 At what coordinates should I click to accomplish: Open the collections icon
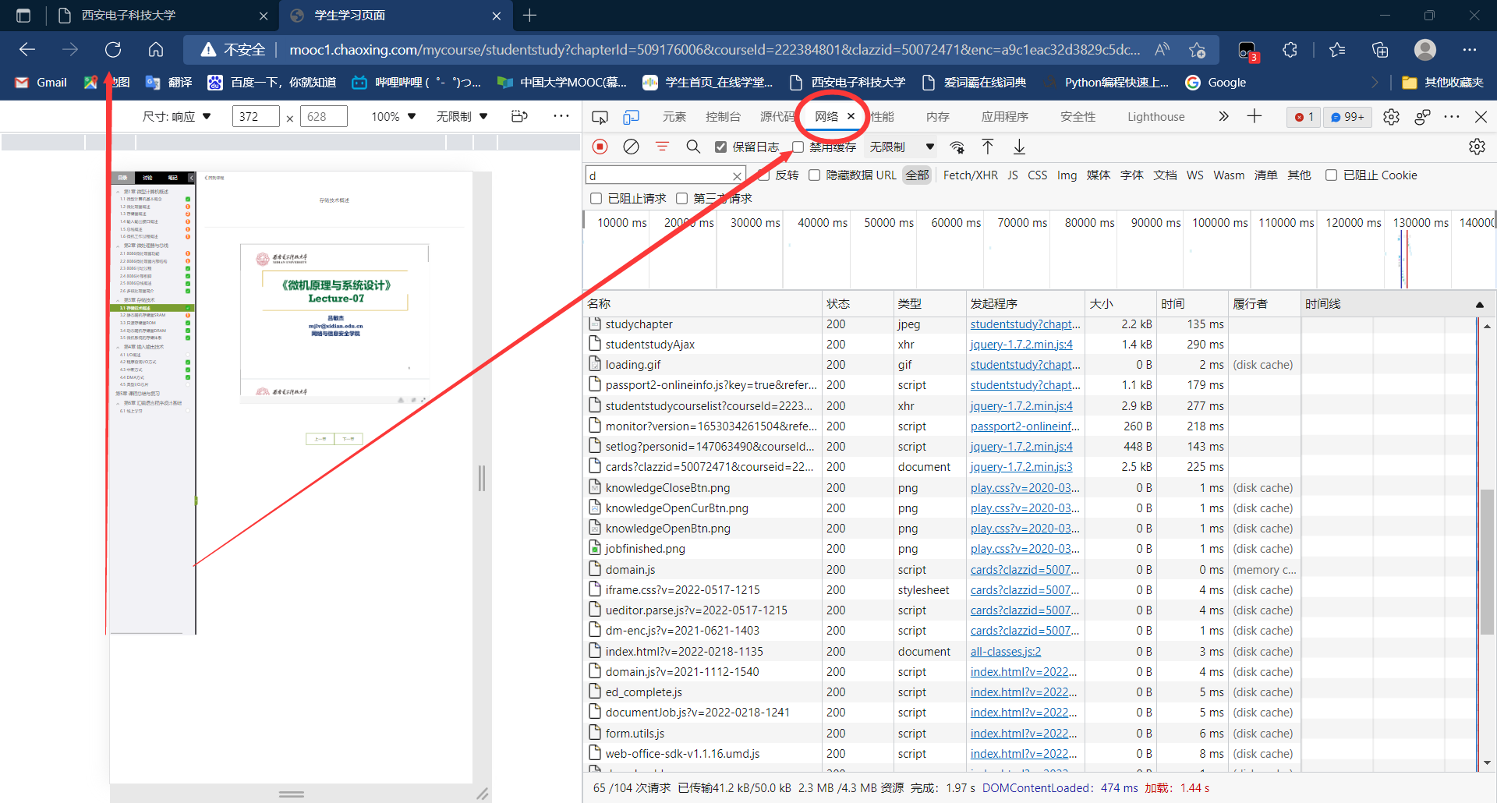(x=1380, y=50)
